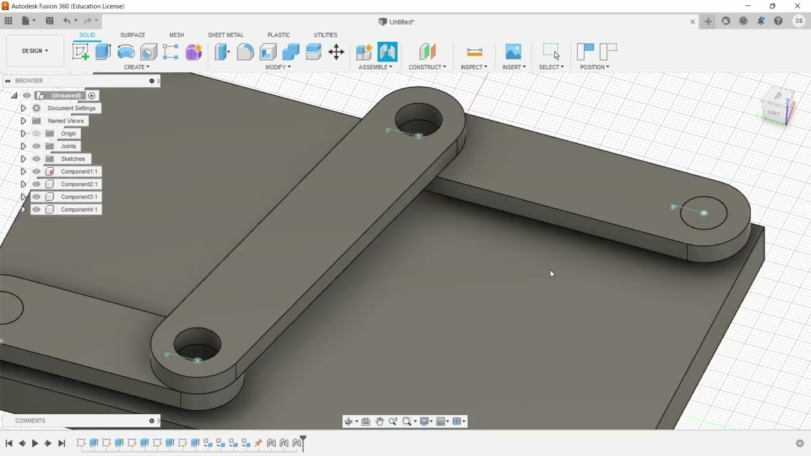Viewport: 811px width, 456px height.
Task: Toggle visibility of the (Unsaved) root
Action: pyautogui.click(x=27, y=96)
